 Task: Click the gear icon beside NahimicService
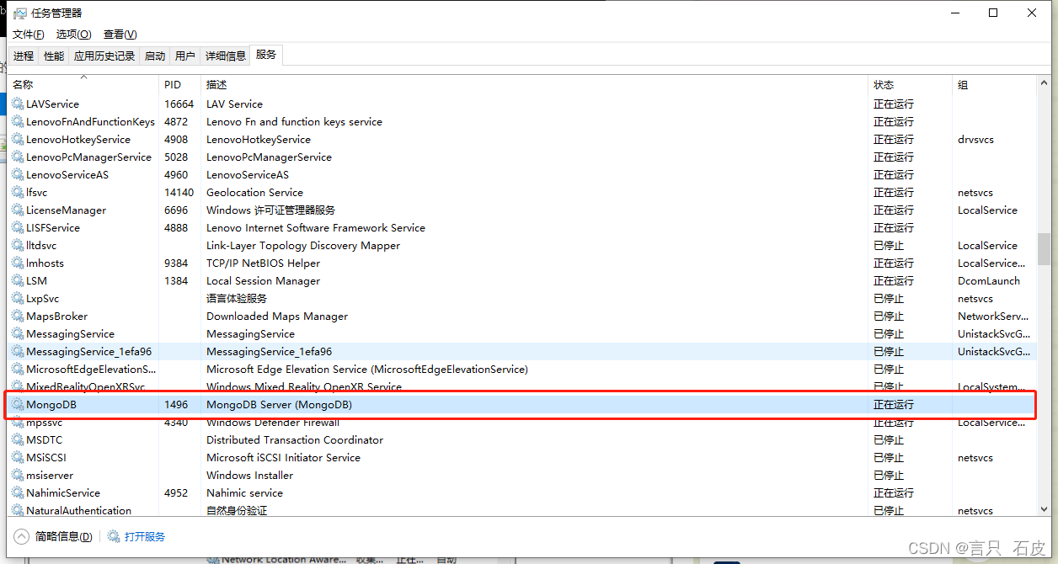(18, 492)
